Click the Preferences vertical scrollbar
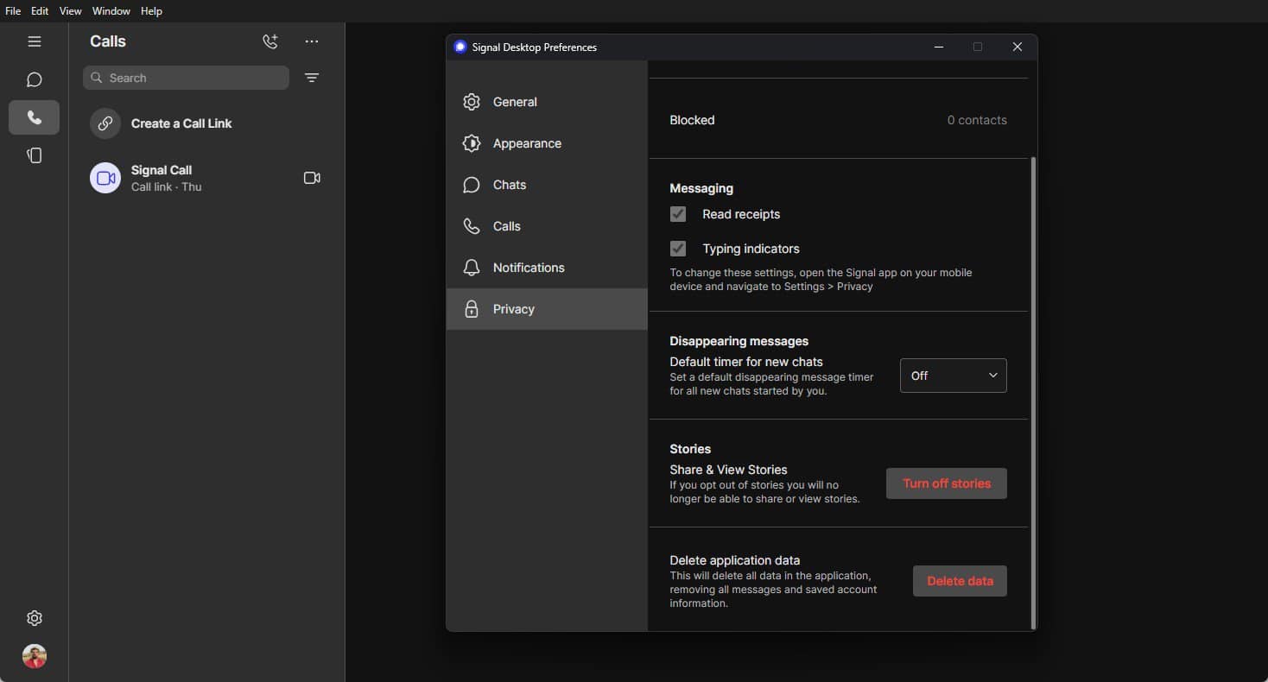The image size is (1268, 682). (x=1033, y=393)
